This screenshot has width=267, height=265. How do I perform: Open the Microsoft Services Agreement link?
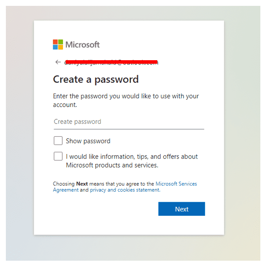[176, 183]
